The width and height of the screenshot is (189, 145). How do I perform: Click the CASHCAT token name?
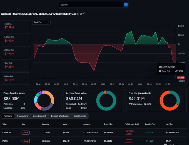point(7,132)
